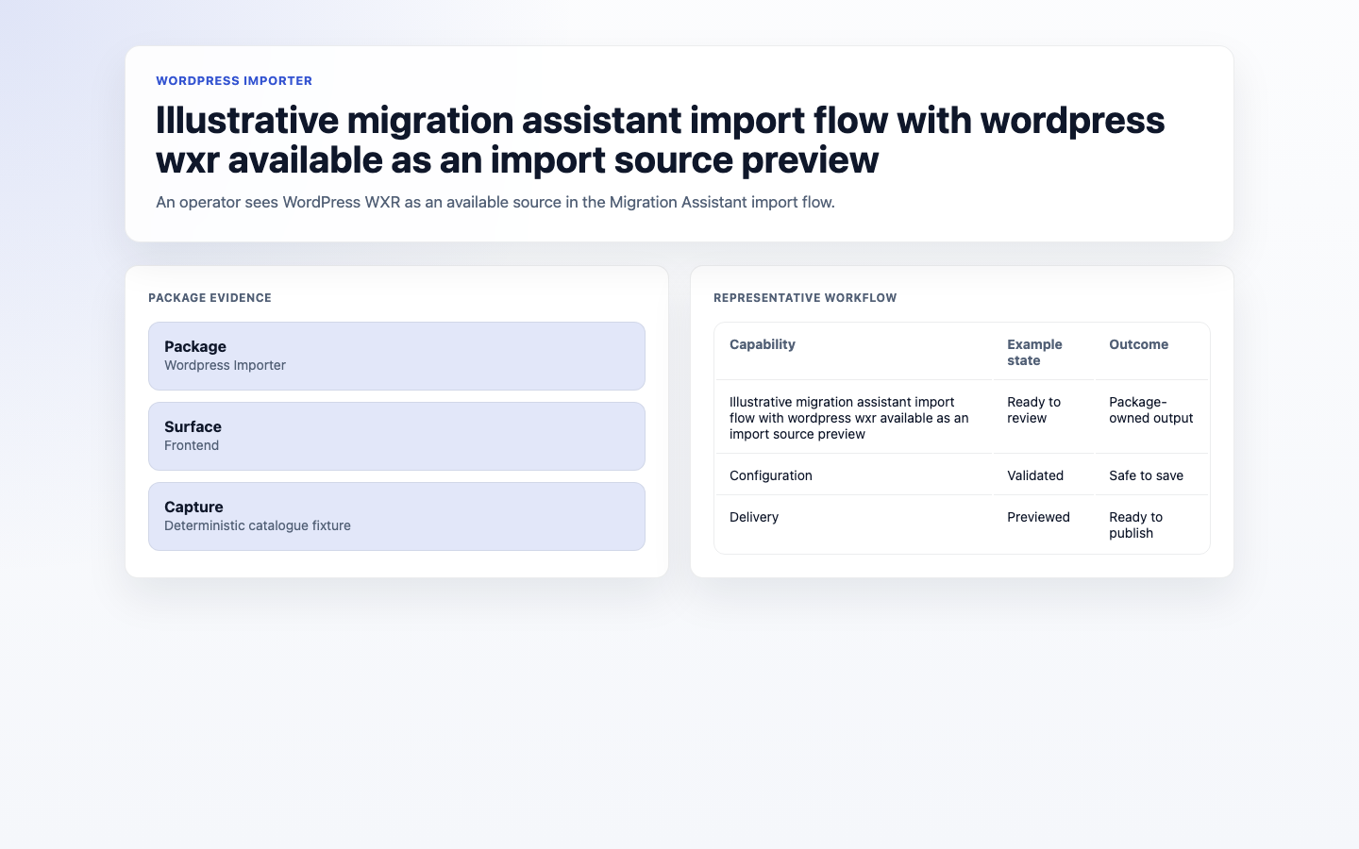The height and width of the screenshot is (849, 1359).
Task: Click the Example state column header
Action: click(1044, 352)
